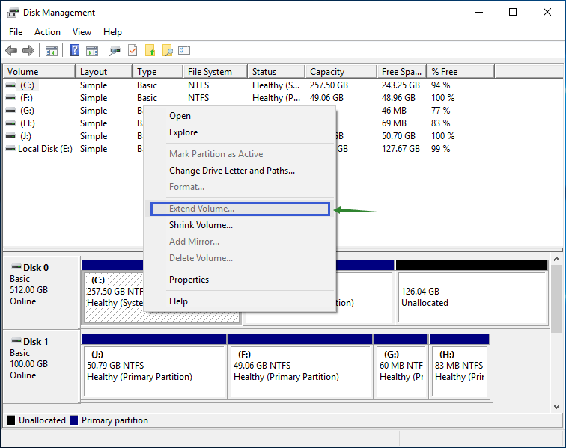
Task: Open the View menu
Action: coord(82,32)
